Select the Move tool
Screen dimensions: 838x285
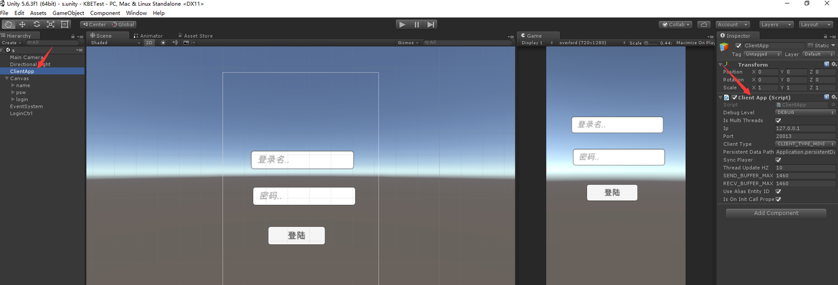tap(22, 24)
